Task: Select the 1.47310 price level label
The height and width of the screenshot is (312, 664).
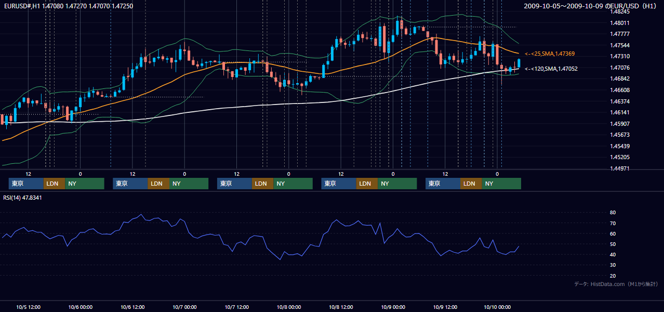Action: (620, 56)
